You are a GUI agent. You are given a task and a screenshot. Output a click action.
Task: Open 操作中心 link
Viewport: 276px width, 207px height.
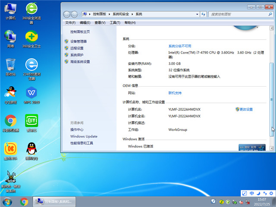pos(77,129)
